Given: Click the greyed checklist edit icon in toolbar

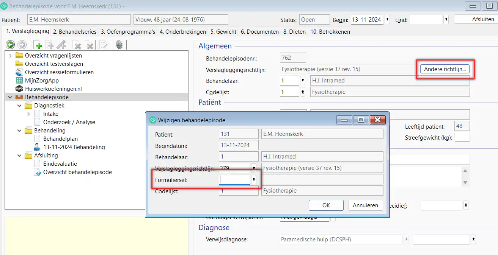Looking at the screenshot, I should click(104, 45).
